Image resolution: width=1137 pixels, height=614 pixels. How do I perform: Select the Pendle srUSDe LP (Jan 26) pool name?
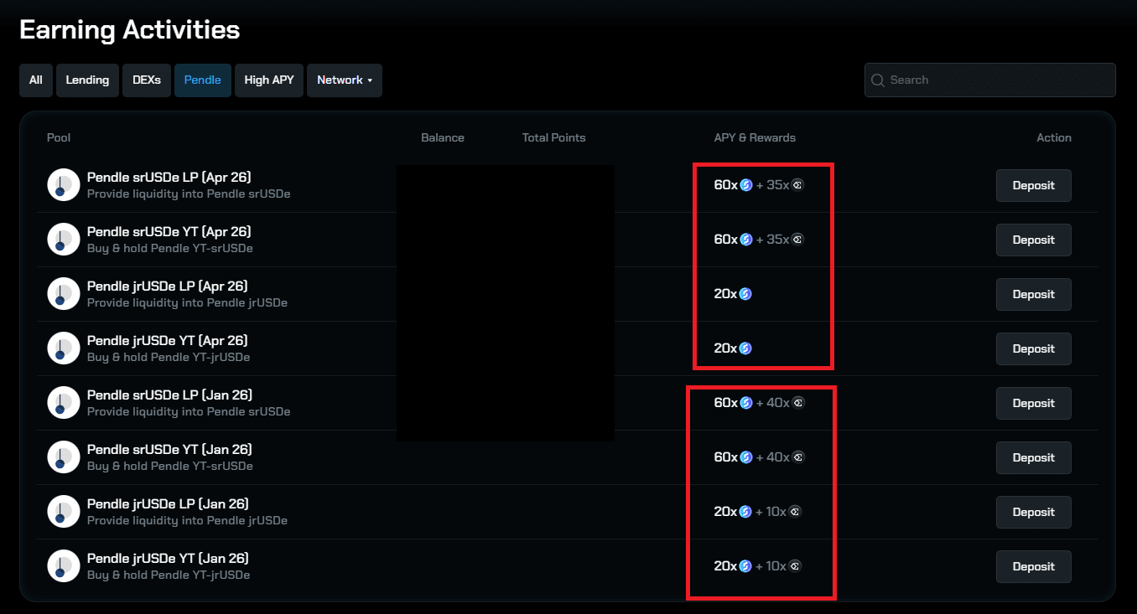tap(169, 395)
